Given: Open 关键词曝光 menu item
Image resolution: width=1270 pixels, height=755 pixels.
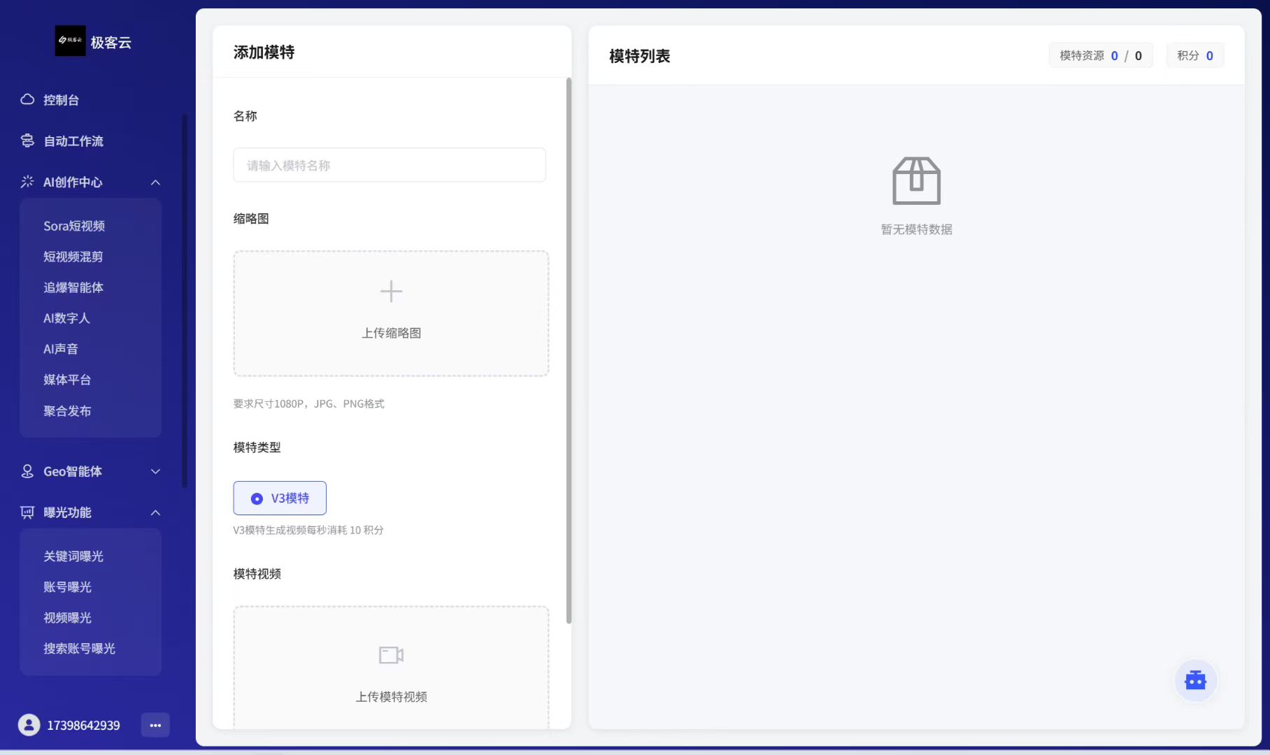Looking at the screenshot, I should pos(73,556).
